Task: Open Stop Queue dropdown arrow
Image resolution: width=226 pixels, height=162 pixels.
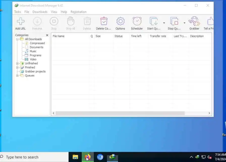Action: [184, 23]
